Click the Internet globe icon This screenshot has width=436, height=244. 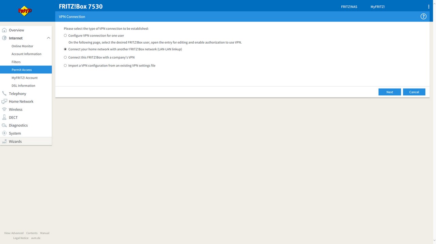pyautogui.click(x=4, y=38)
